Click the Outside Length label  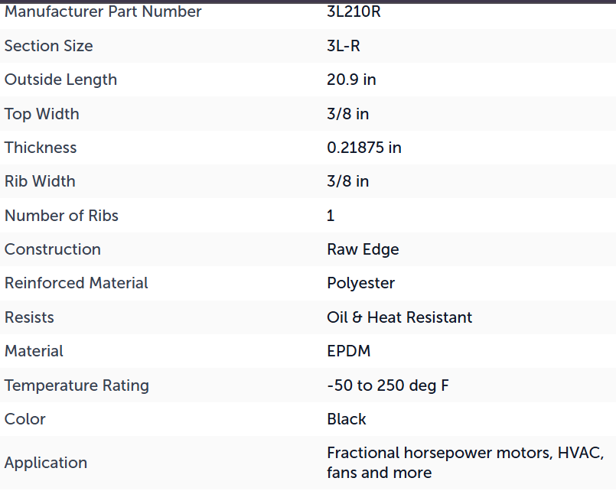[x=61, y=80]
